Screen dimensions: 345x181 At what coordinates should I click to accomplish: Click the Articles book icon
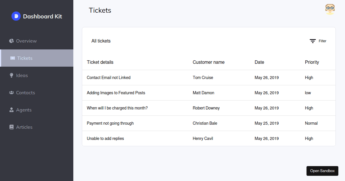coord(11,127)
